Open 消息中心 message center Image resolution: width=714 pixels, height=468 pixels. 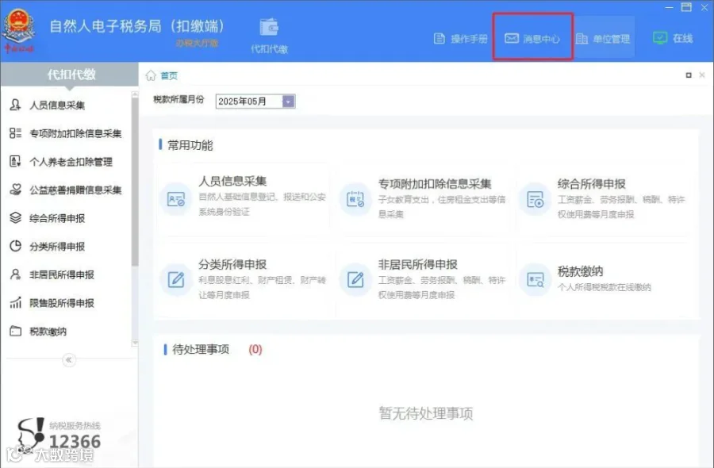click(x=532, y=39)
